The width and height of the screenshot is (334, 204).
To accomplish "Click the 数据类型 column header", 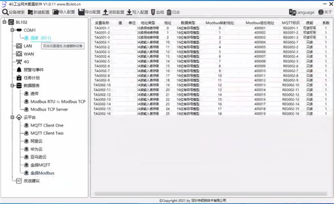I will coord(188,23).
